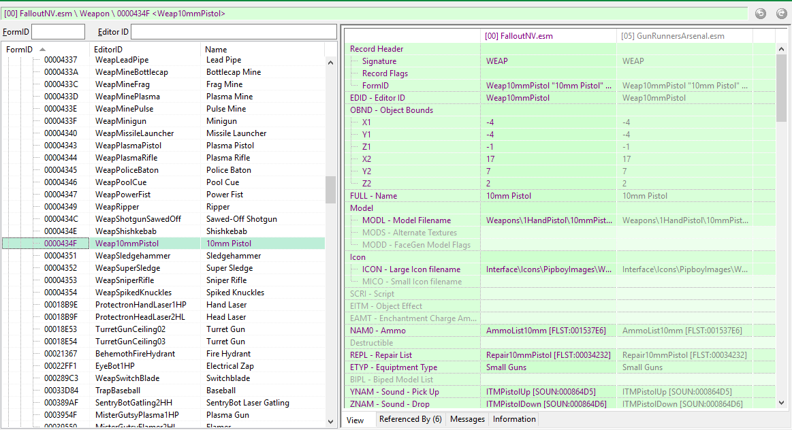Select the WeapMineFrag record
Image resolution: width=792 pixels, height=430 pixels.
point(163,84)
